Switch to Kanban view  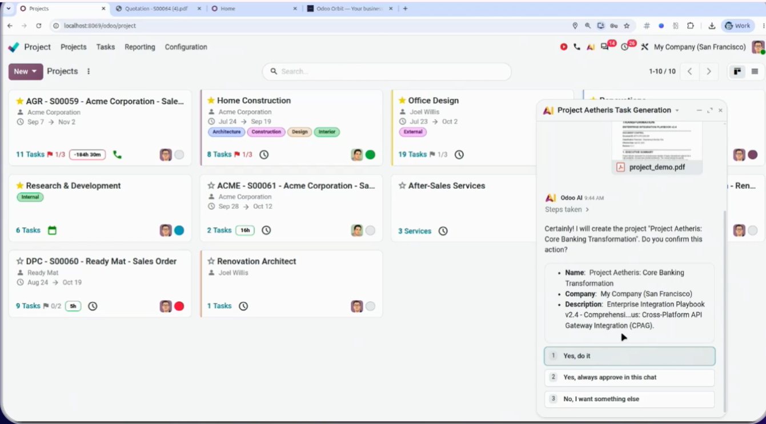point(737,71)
